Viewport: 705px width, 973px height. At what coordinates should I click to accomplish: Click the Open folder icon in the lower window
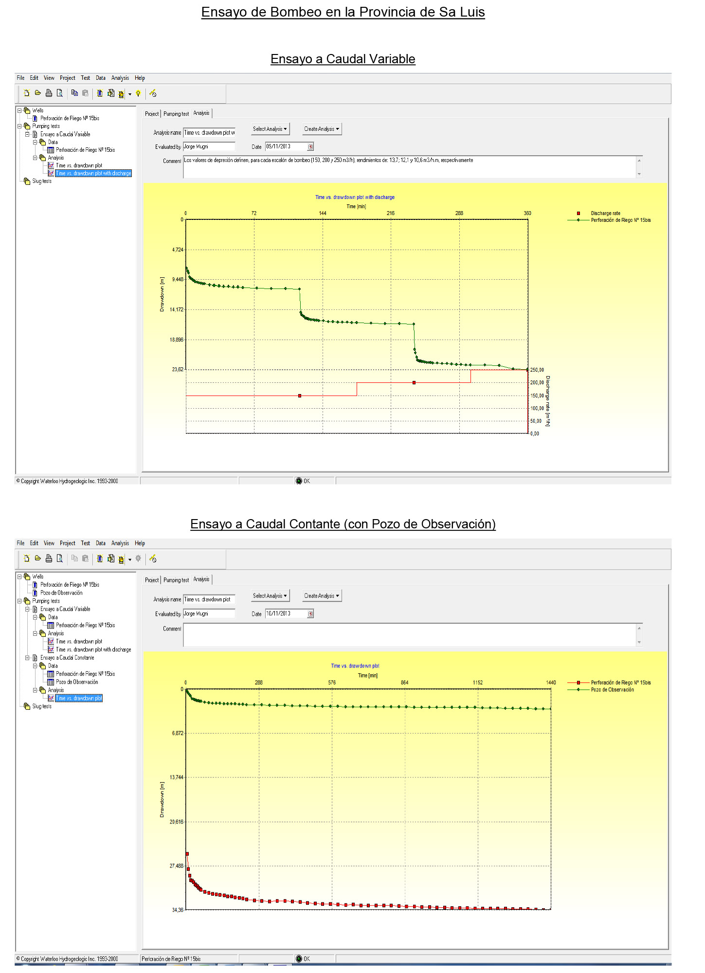(x=37, y=559)
